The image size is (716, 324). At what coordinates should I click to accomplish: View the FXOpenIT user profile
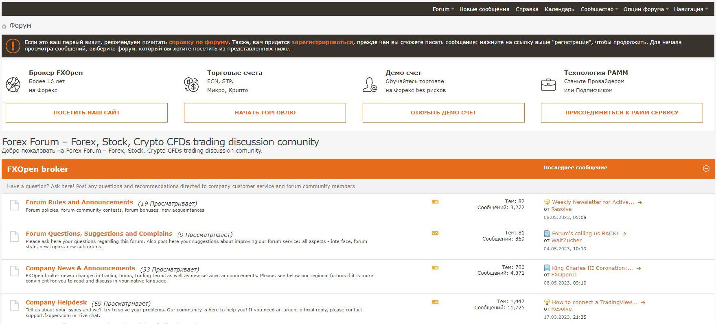pos(564,275)
